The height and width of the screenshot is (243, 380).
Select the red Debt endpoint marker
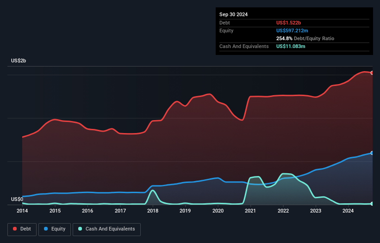tap(372, 73)
